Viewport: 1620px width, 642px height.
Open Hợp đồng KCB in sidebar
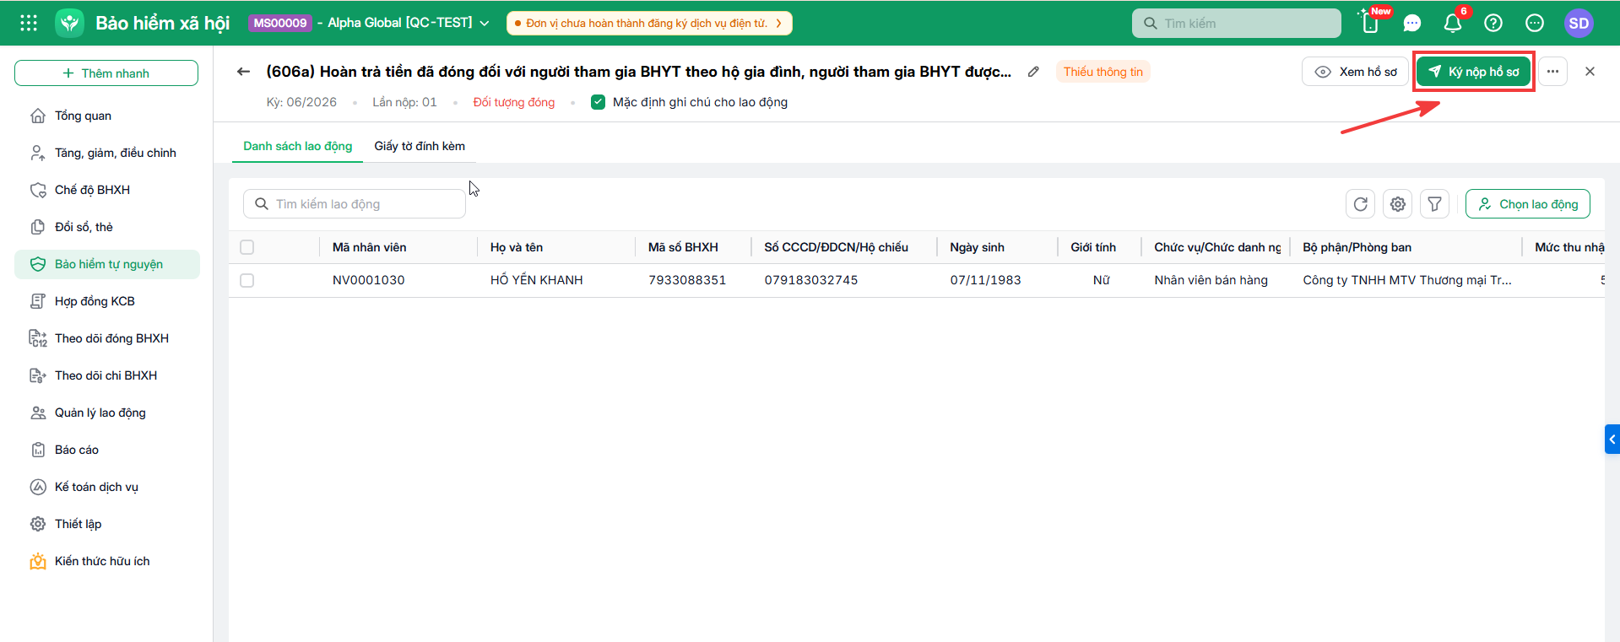tap(107, 301)
